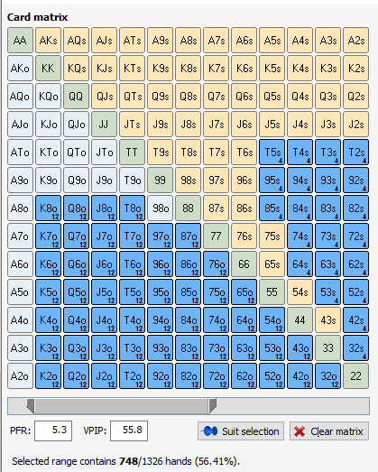Click the VPIP value field
The image size is (378, 472).
(129, 430)
